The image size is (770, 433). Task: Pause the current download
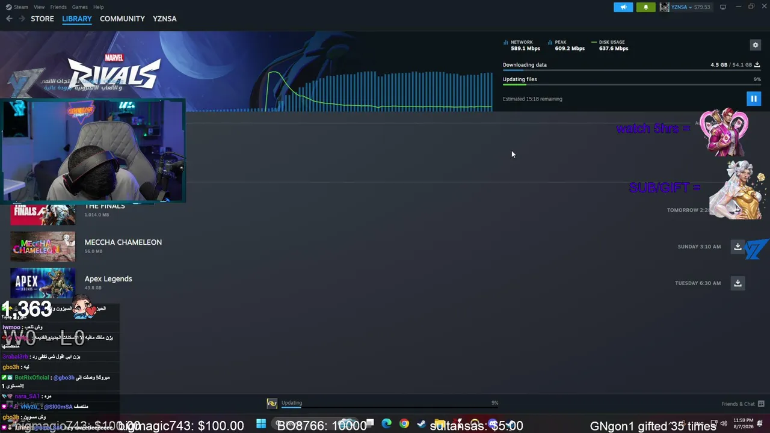coord(754,99)
